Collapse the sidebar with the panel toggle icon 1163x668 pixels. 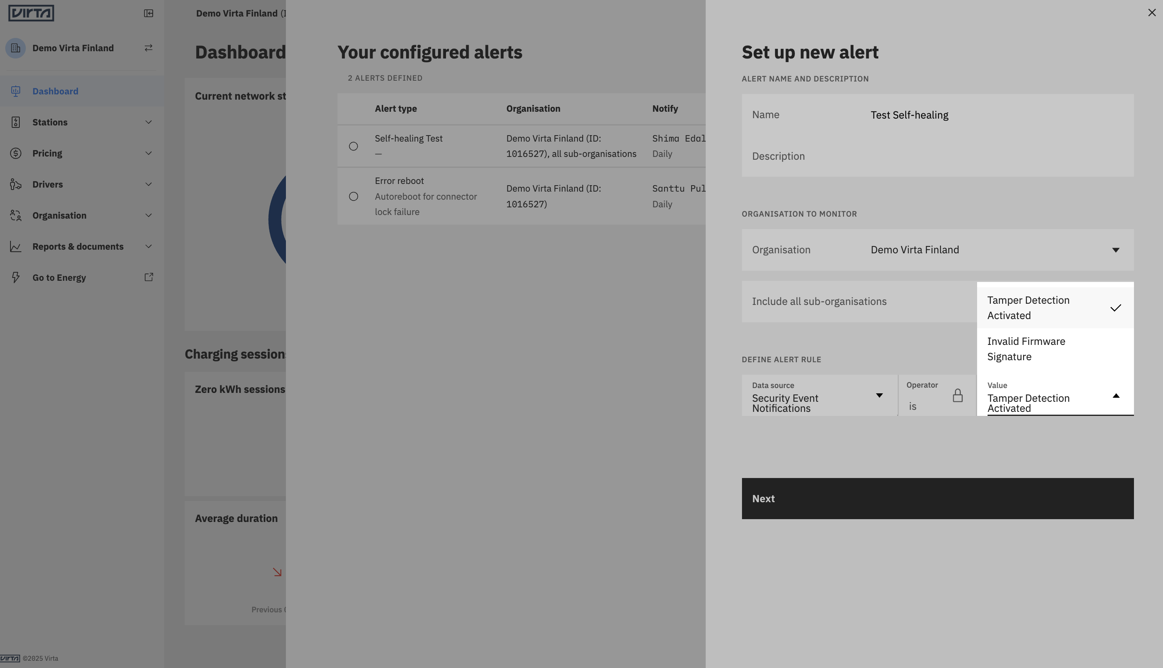pyautogui.click(x=148, y=13)
